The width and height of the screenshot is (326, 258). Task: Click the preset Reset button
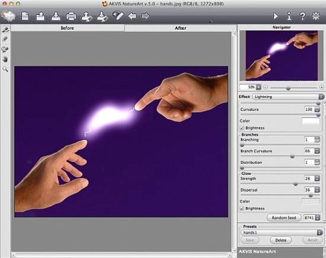pos(312,240)
